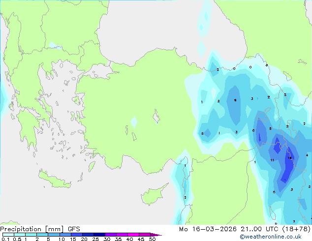This screenshot has width=312, height=241.
Task: Pick the bright magenta 40–45 mm swatch
Action: (x=133, y=235)
